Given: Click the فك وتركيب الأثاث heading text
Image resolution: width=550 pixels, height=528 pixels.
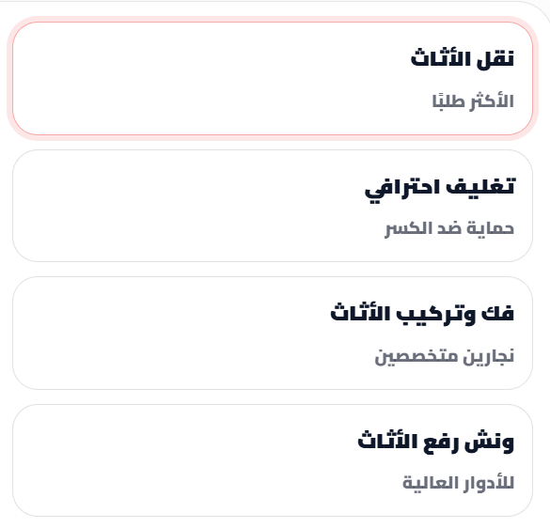Looking at the screenshot, I should [422, 313].
